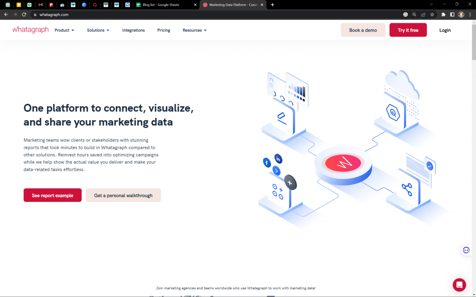Switch to the Blog list Google Sheets tab
This screenshot has height=297, width=476.
click(x=166, y=5)
